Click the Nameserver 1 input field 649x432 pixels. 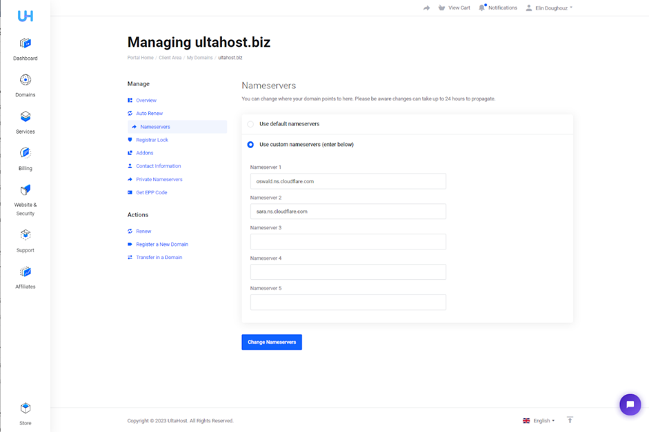348,181
